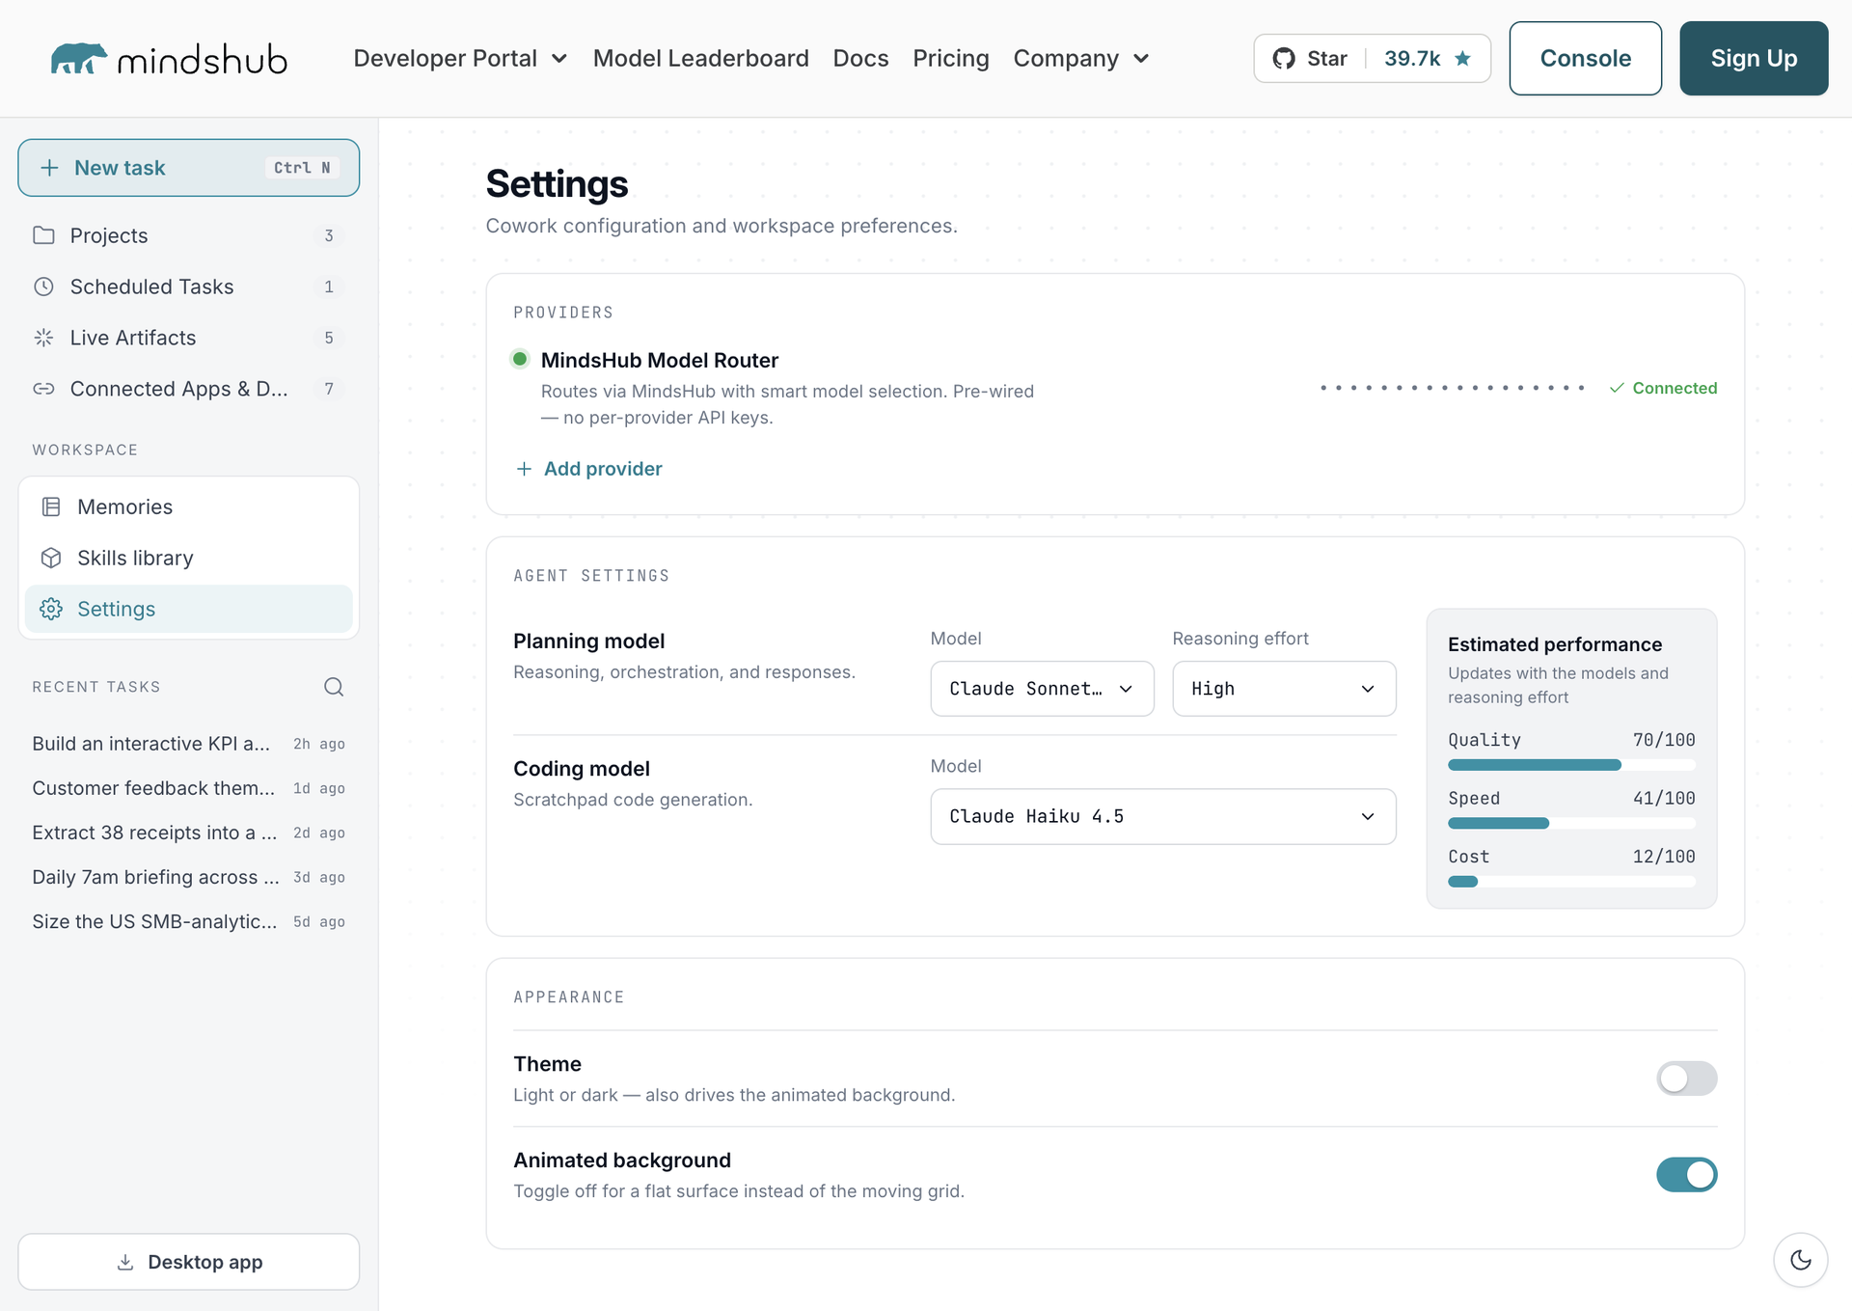Click the star icon next to 39.7k
1852x1311 pixels.
[x=1462, y=59]
